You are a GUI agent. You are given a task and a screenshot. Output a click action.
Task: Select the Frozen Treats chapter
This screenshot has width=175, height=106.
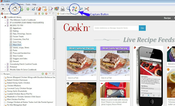[x=18, y=36]
